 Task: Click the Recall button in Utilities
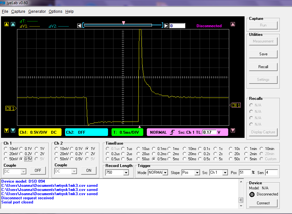point(263,67)
